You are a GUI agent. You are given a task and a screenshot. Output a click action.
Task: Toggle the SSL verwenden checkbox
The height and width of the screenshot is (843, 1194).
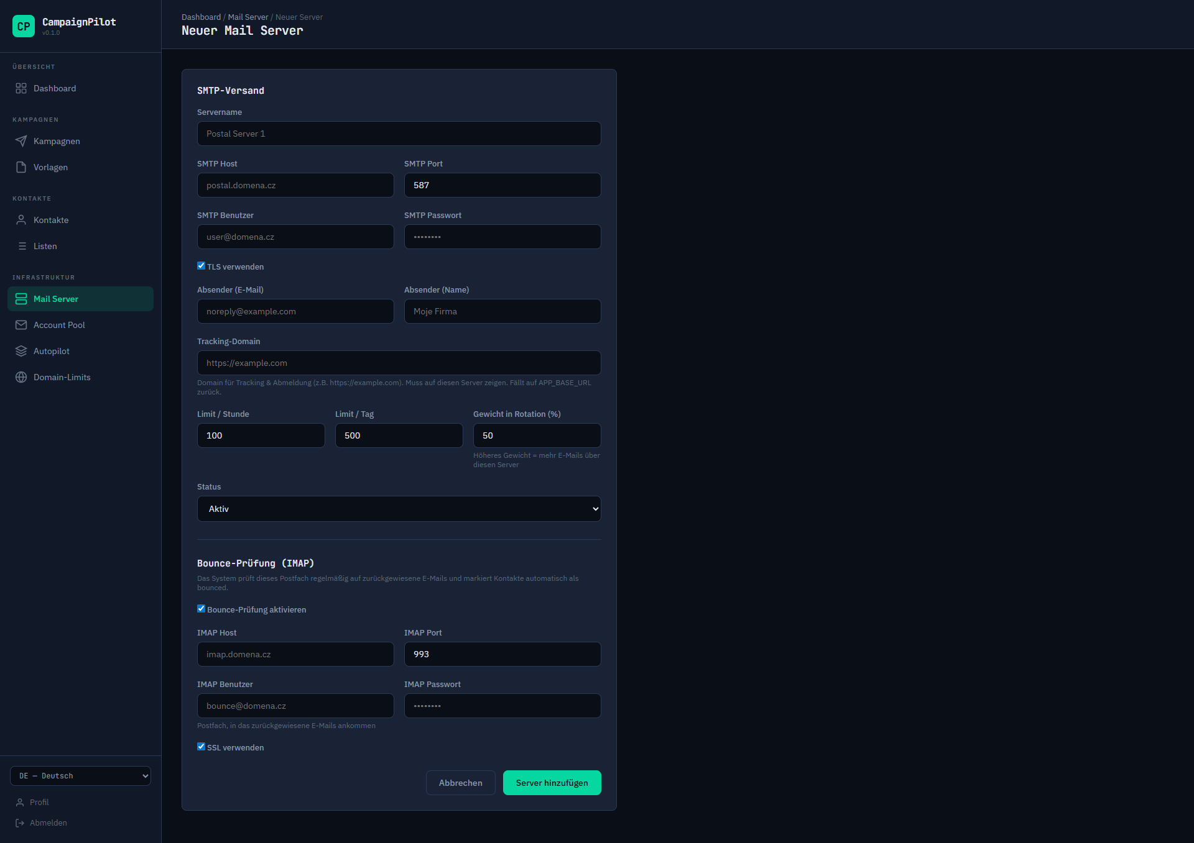click(x=201, y=746)
